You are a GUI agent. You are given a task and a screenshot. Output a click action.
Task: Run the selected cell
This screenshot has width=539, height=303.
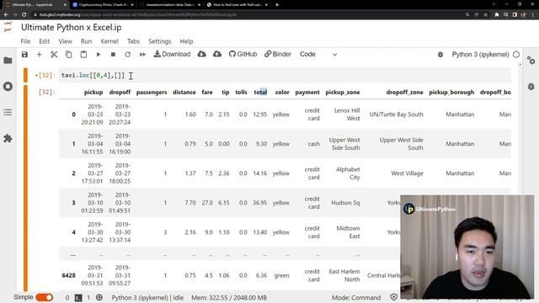pyautogui.click(x=99, y=54)
